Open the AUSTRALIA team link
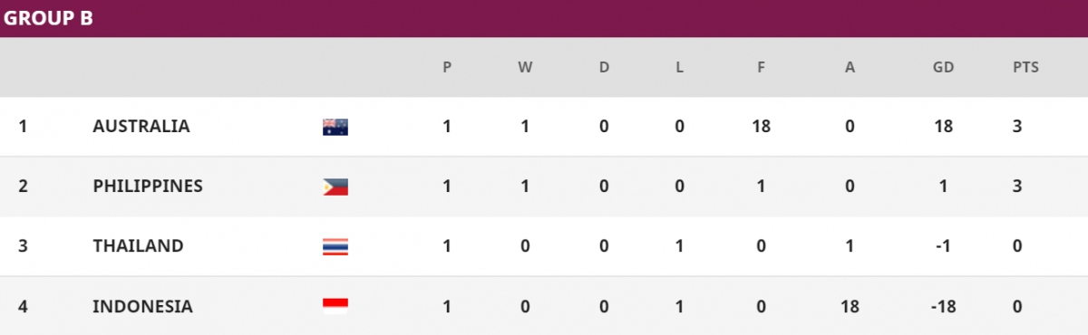 pos(141,127)
